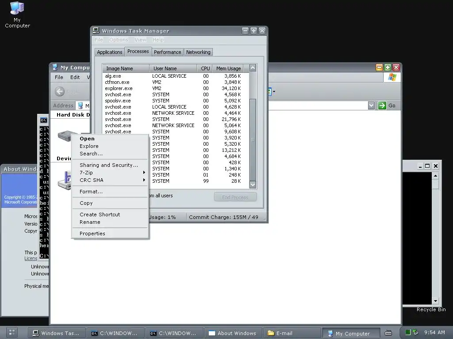The width and height of the screenshot is (453, 339).
Task: Click scroll down arrow in right console window
Action: coord(435,301)
